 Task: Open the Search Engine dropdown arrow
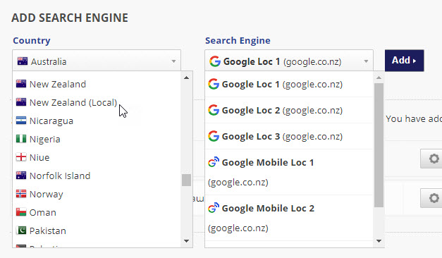366,61
